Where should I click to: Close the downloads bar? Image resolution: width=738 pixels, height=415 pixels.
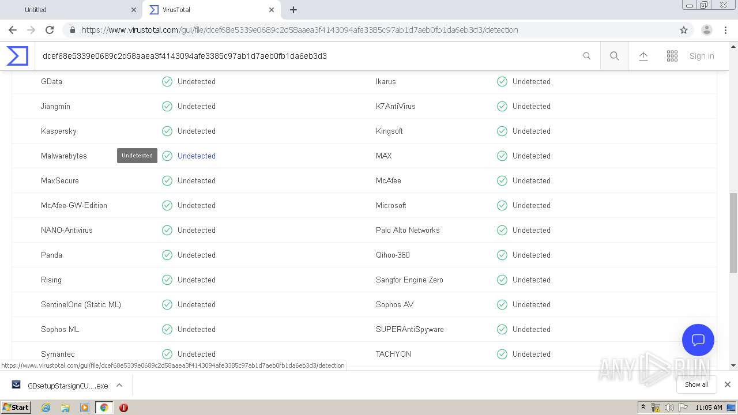pos(728,384)
